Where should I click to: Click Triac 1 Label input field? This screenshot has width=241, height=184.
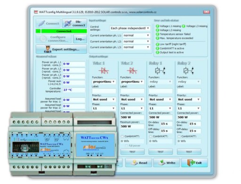[104, 91]
